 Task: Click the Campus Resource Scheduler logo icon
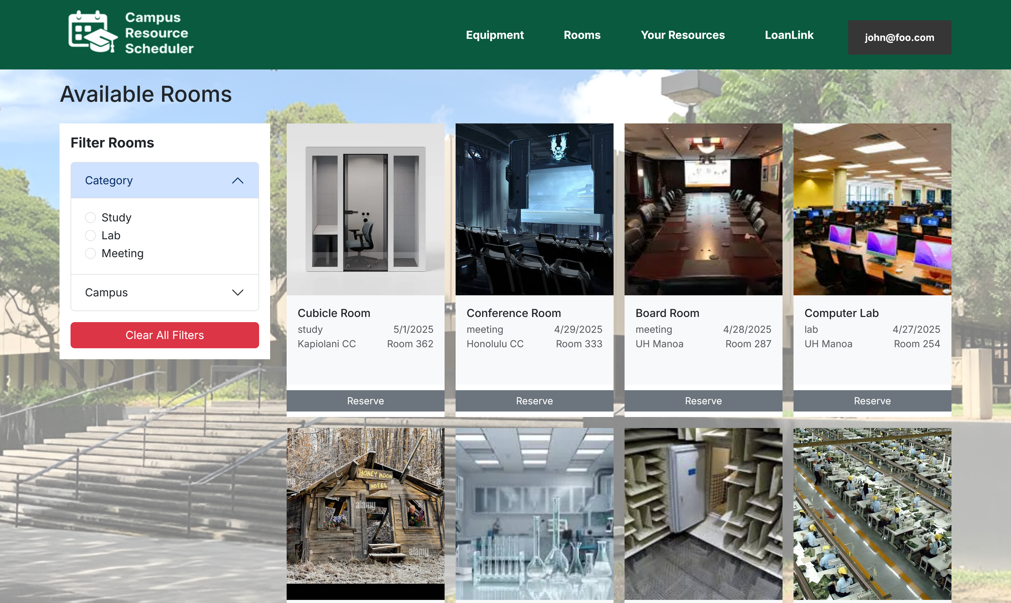(93, 32)
